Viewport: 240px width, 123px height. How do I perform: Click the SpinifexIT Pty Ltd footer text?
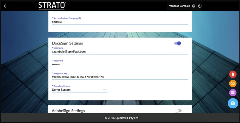pyautogui.click(x=121, y=118)
